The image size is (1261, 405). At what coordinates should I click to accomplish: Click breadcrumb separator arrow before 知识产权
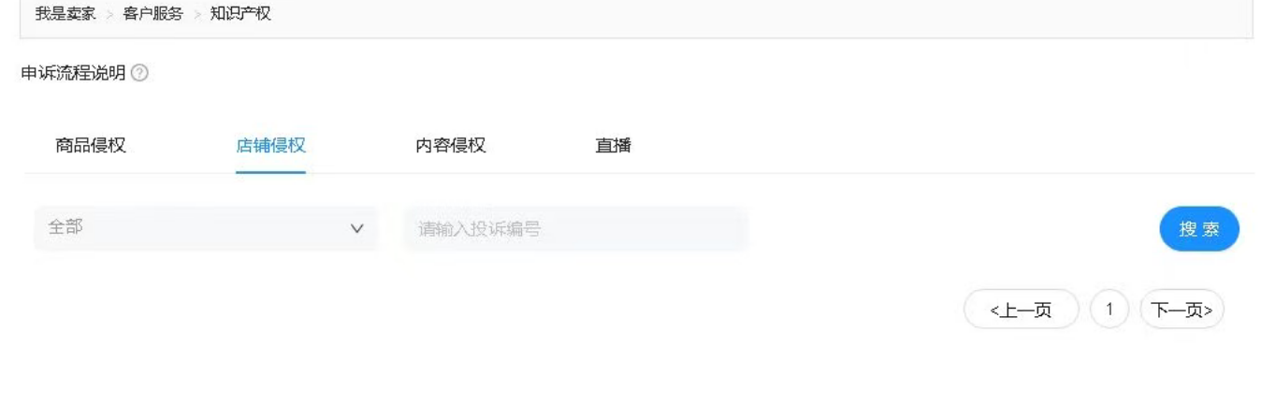coord(196,15)
